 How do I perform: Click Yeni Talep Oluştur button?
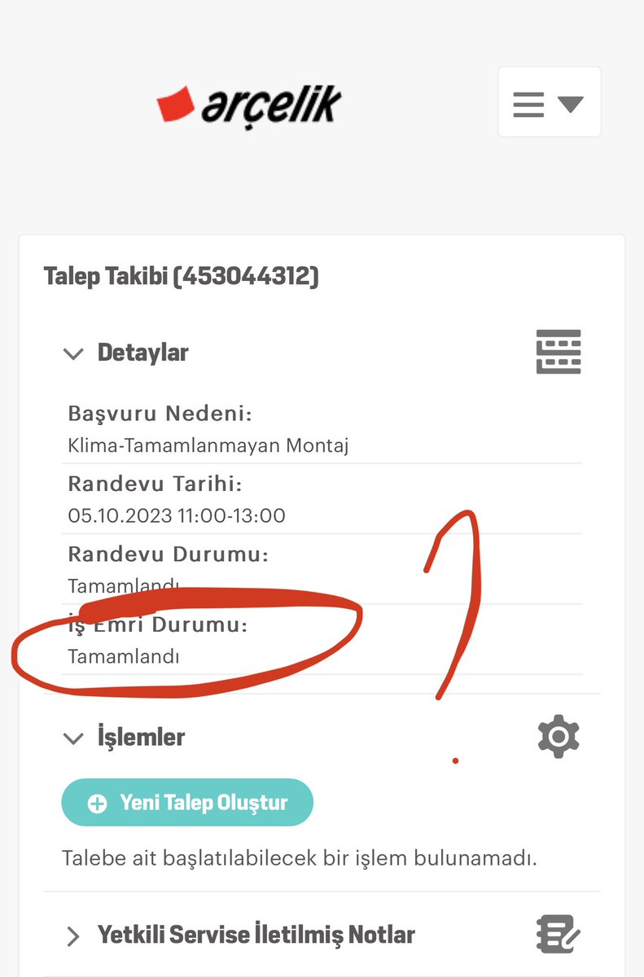tap(187, 803)
